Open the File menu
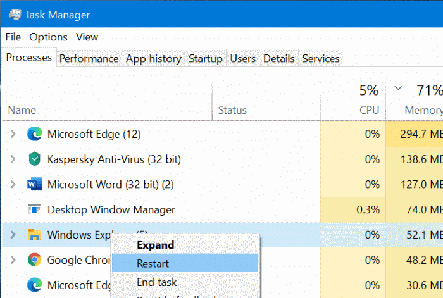Image resolution: width=443 pixels, height=298 pixels. click(x=13, y=37)
